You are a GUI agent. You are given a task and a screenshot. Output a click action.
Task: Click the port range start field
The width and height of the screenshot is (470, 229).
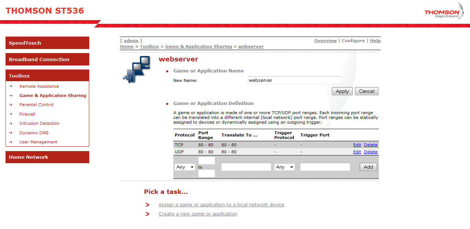coord(206,160)
